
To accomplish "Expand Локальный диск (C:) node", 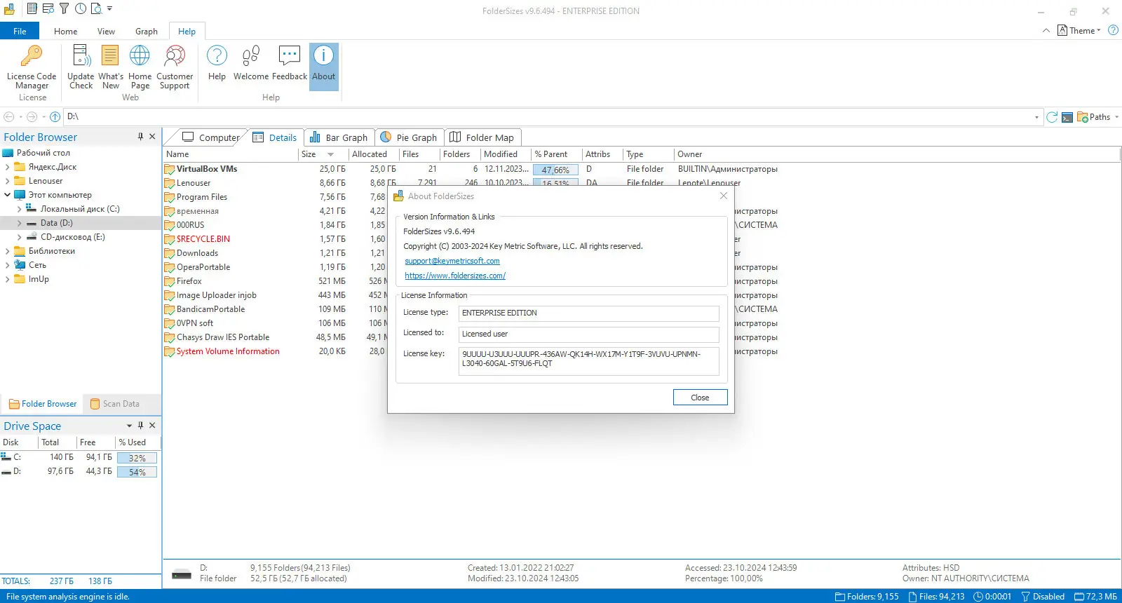I will coord(19,209).
